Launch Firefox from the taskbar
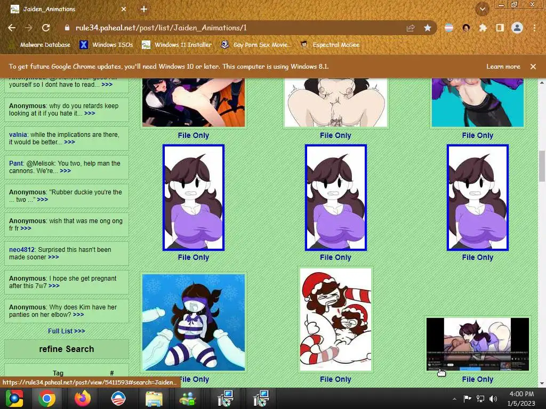The width and height of the screenshot is (546, 409). click(x=83, y=398)
